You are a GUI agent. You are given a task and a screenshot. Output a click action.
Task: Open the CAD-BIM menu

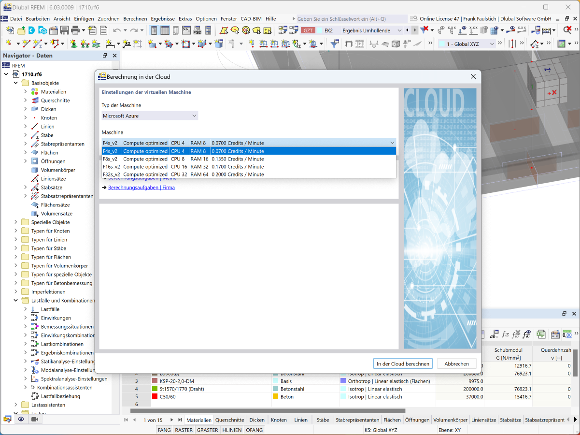(x=252, y=18)
